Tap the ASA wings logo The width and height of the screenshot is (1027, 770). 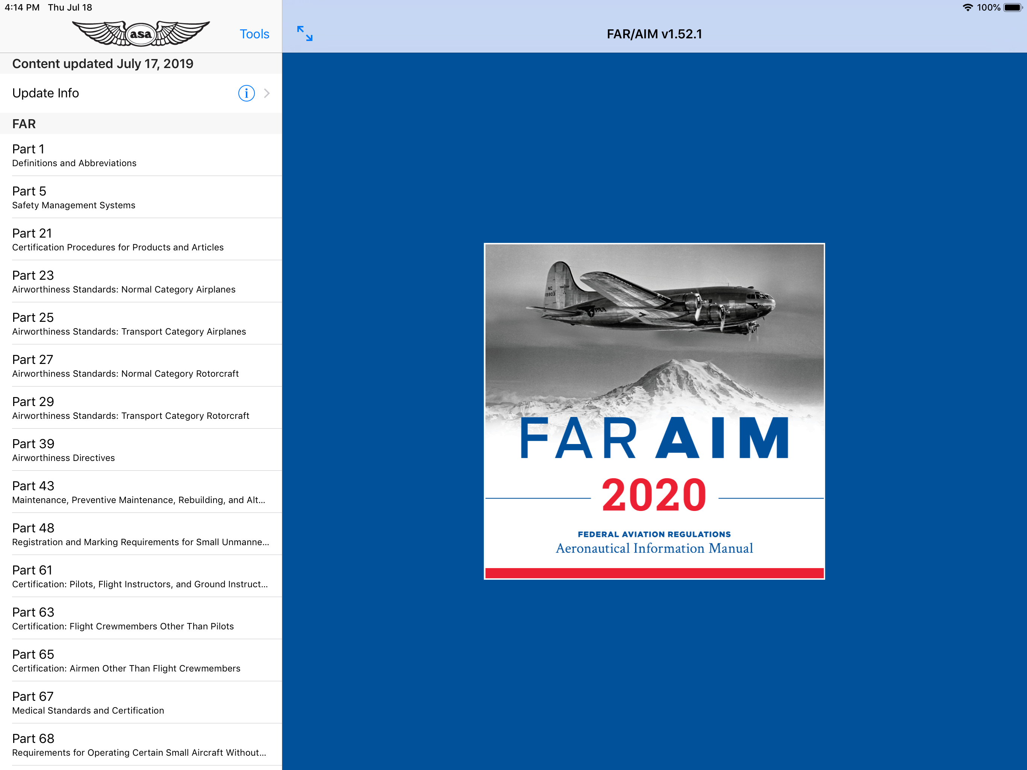141,33
